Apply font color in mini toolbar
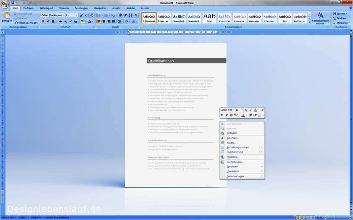353x220 pixels. click(x=243, y=115)
